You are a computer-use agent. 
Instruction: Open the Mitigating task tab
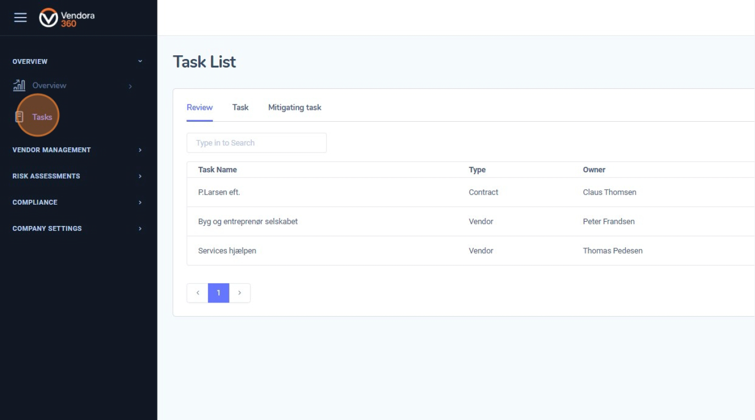pos(294,107)
